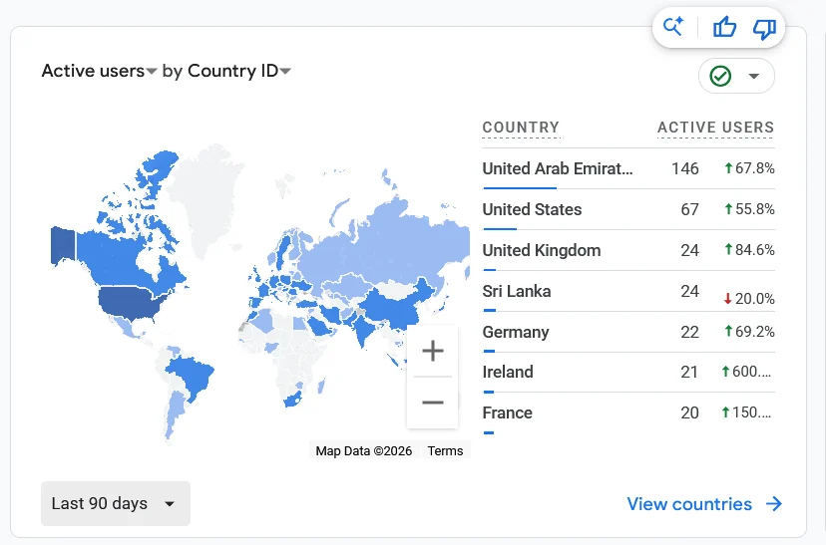Select the Ireland row
Viewport: 826px width, 545px height.
pyautogui.click(x=628, y=372)
